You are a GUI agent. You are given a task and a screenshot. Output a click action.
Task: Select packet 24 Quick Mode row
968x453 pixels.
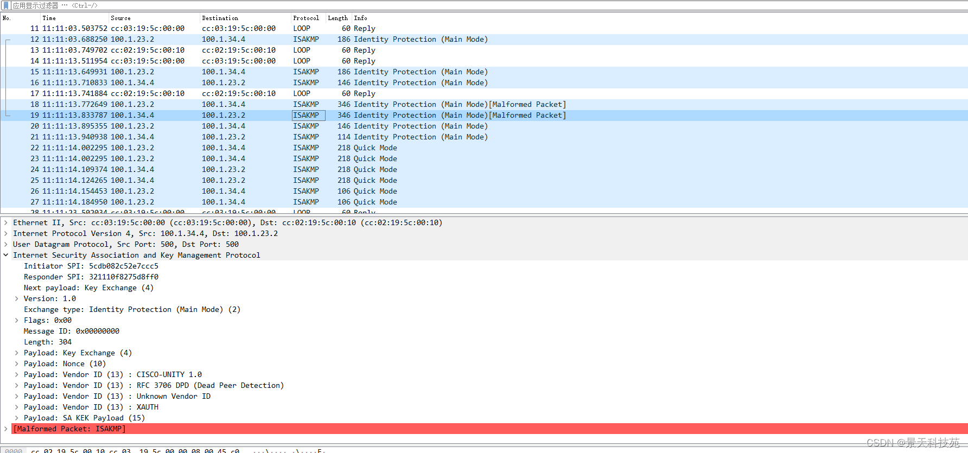point(484,169)
